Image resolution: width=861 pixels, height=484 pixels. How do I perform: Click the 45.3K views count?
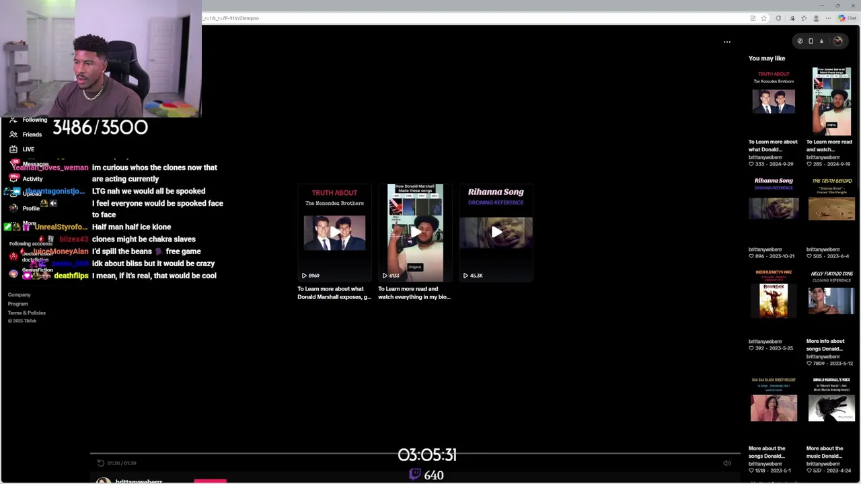[473, 276]
